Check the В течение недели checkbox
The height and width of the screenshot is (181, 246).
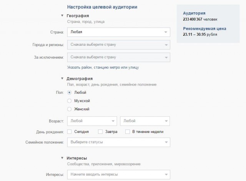pos(128,131)
